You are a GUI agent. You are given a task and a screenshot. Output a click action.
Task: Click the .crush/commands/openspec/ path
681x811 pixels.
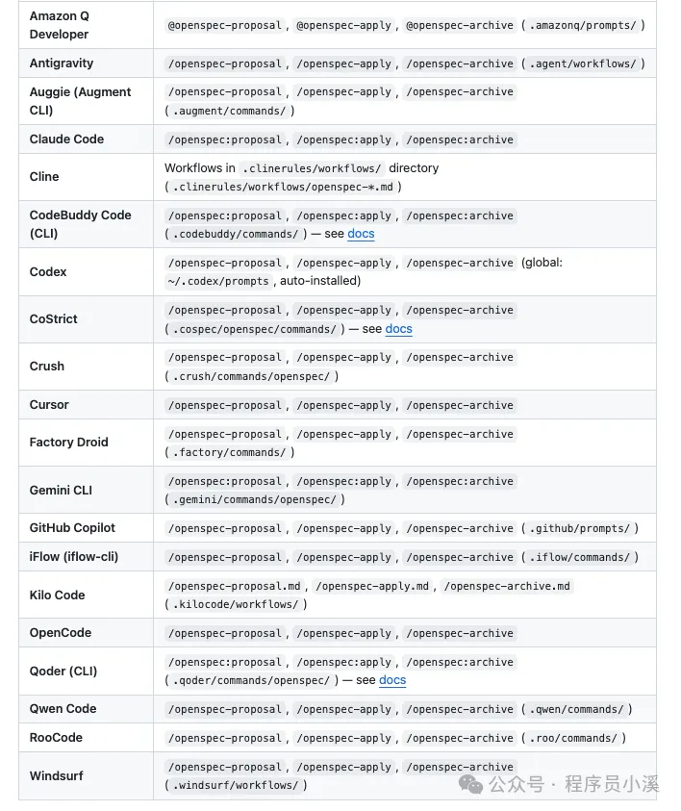251,376
